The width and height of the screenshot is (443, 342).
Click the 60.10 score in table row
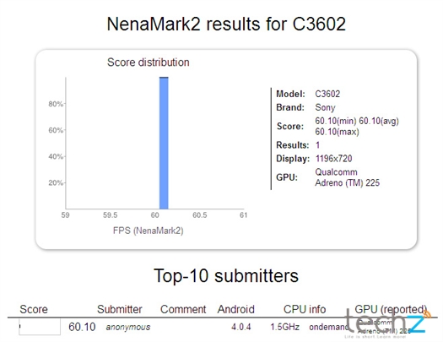click(82, 327)
